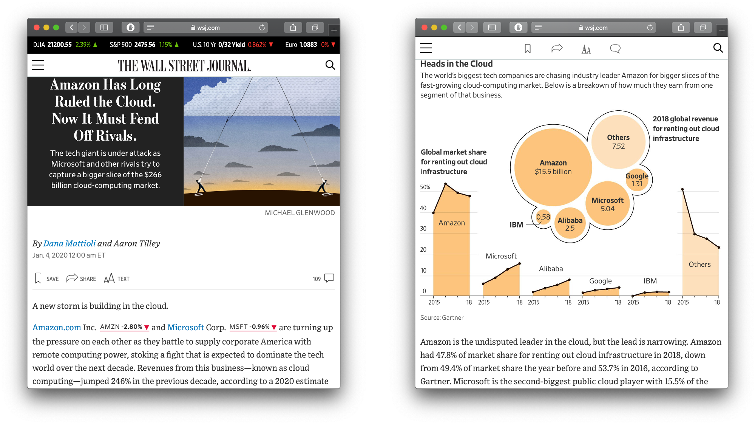Open the Dana Mattioli author link
Viewport: 755px width, 424px height.
click(x=69, y=243)
